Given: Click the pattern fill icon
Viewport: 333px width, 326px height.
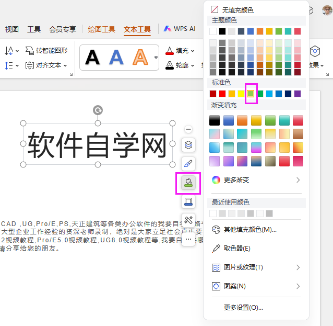Looking at the screenshot, I should 216,286.
